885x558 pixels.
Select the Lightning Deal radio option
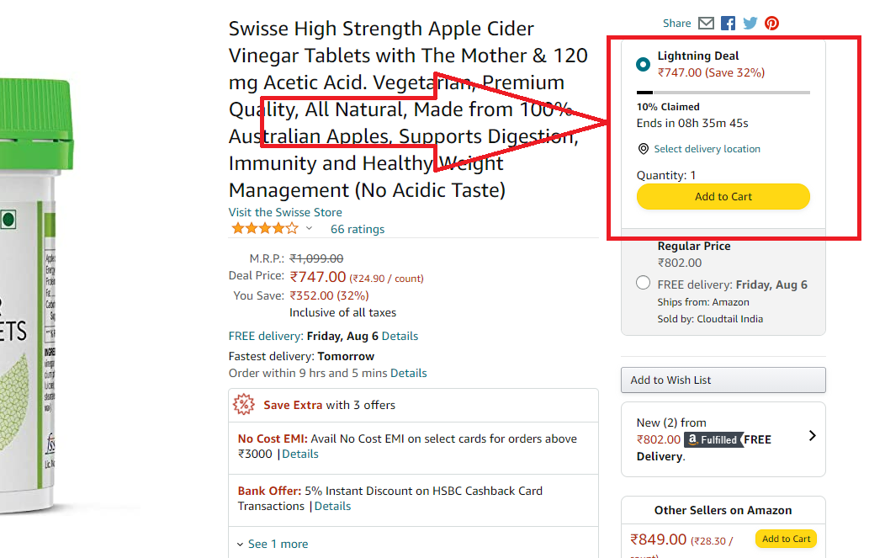[643, 64]
